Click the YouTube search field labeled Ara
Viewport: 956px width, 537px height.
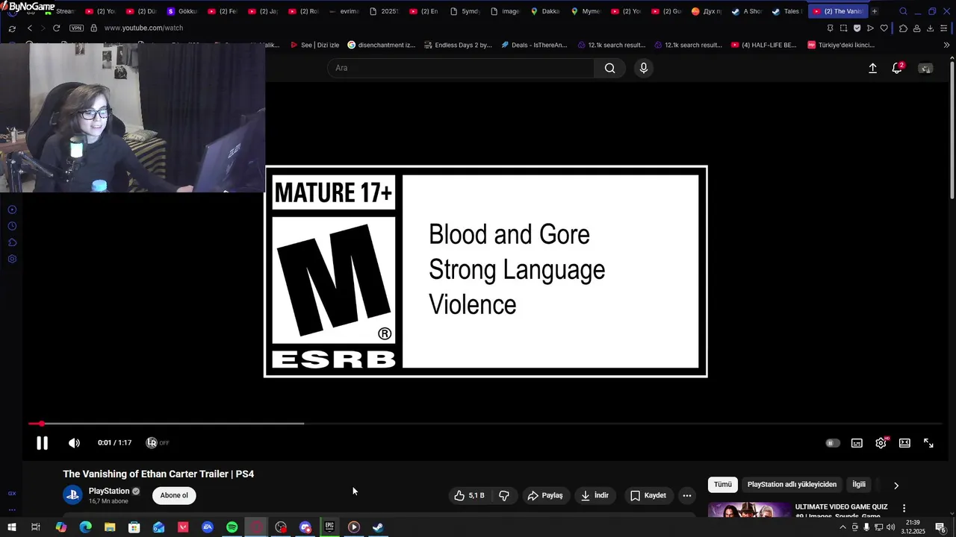pos(461,68)
